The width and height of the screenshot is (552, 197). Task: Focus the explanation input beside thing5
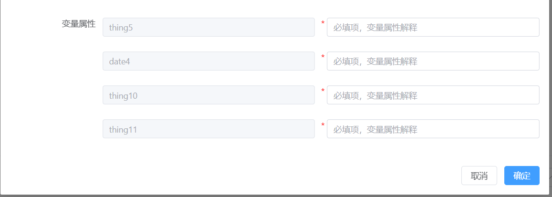tap(433, 27)
